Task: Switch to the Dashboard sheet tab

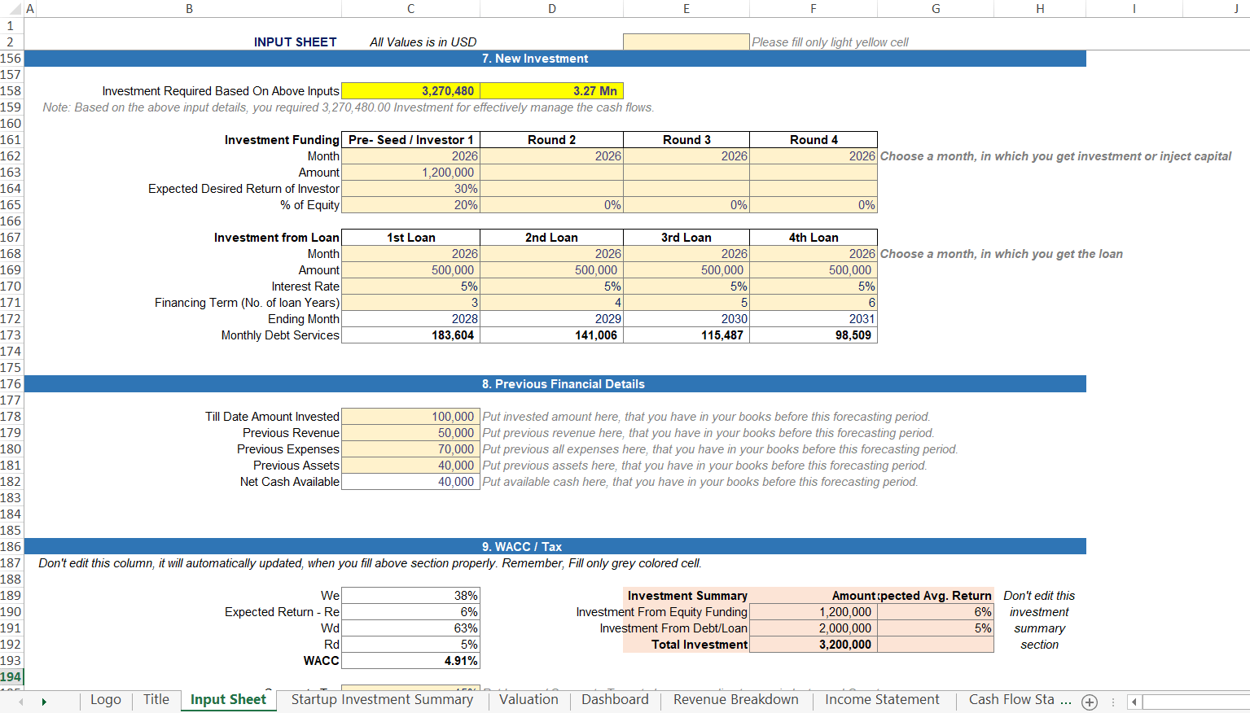Action: (x=615, y=700)
